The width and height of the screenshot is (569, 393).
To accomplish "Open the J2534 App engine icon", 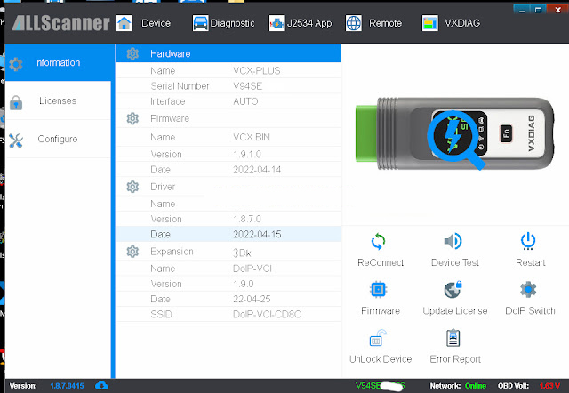I will tap(276, 23).
